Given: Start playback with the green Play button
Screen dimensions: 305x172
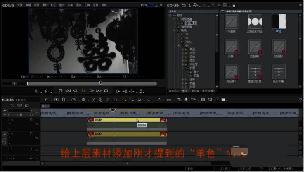Looking at the screenshot, I should click(x=83, y=91).
